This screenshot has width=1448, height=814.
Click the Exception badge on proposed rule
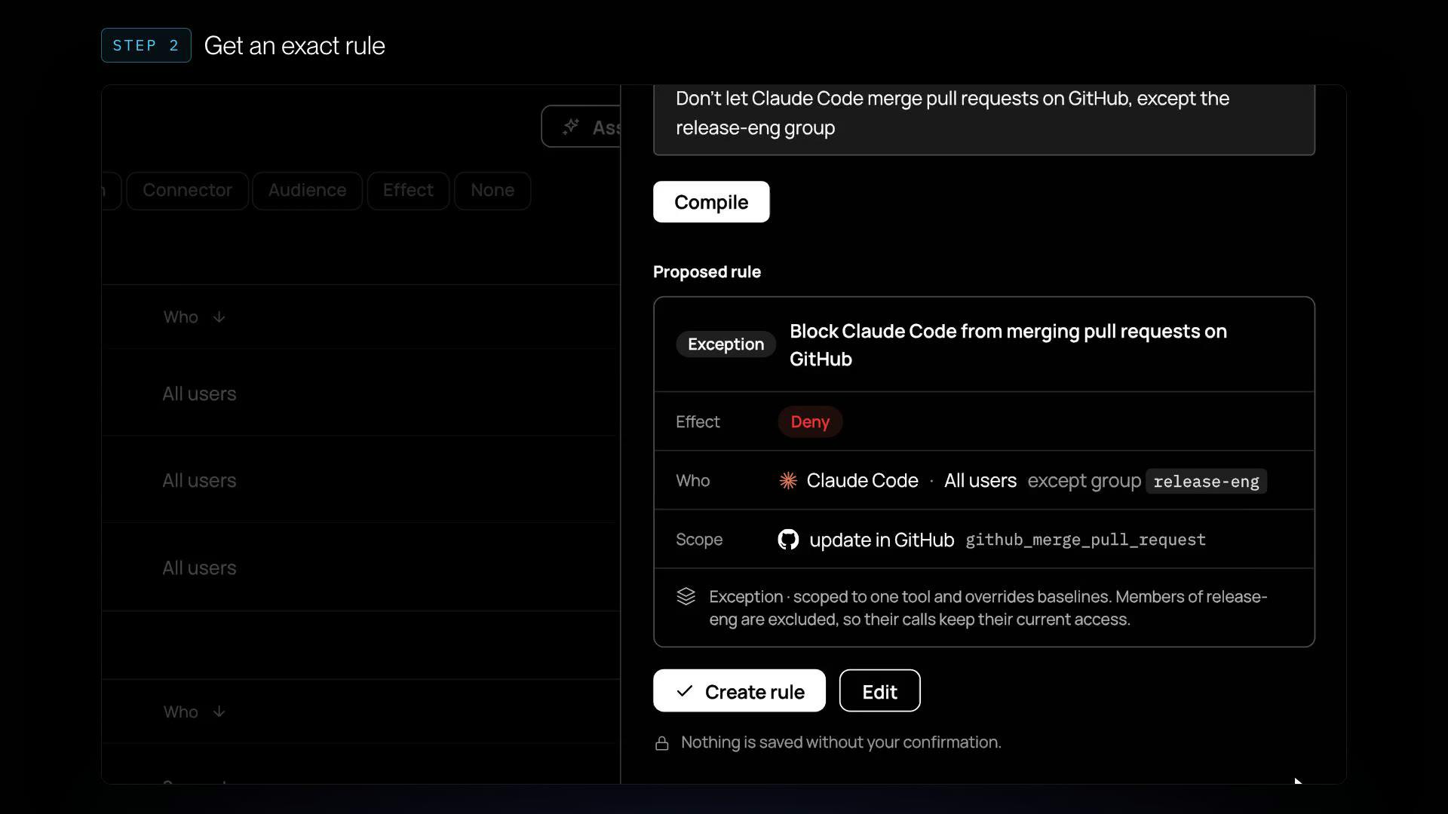[x=726, y=344]
